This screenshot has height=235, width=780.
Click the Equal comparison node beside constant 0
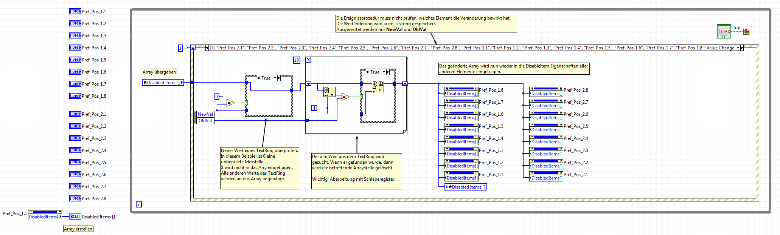[230, 103]
